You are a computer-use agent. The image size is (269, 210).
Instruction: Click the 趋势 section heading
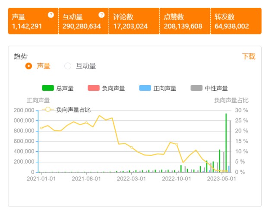pos(21,56)
